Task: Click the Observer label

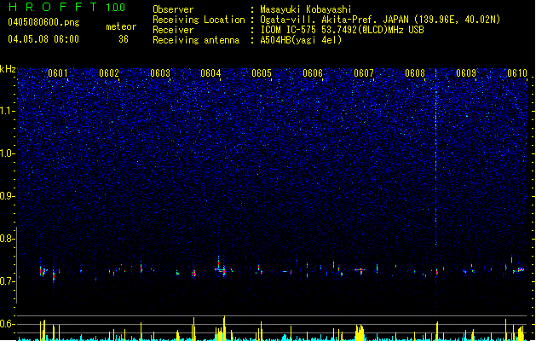Action: [173, 9]
